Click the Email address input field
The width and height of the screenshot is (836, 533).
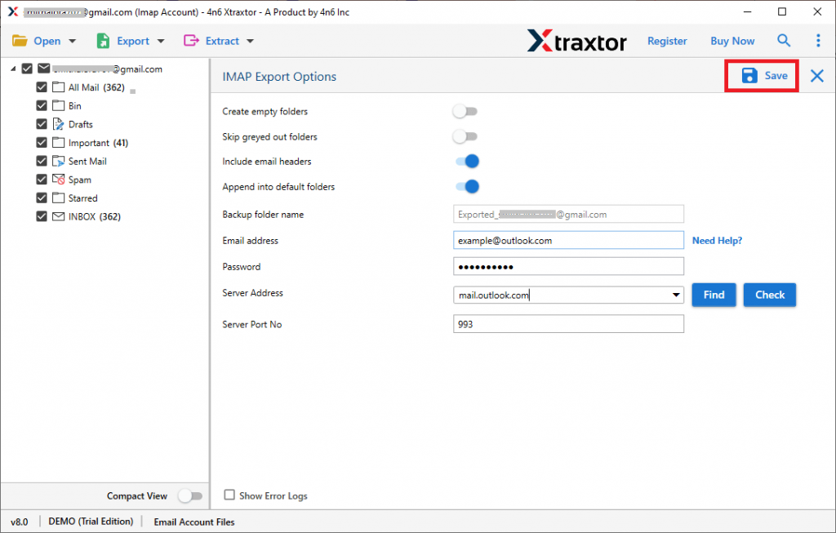[568, 240]
